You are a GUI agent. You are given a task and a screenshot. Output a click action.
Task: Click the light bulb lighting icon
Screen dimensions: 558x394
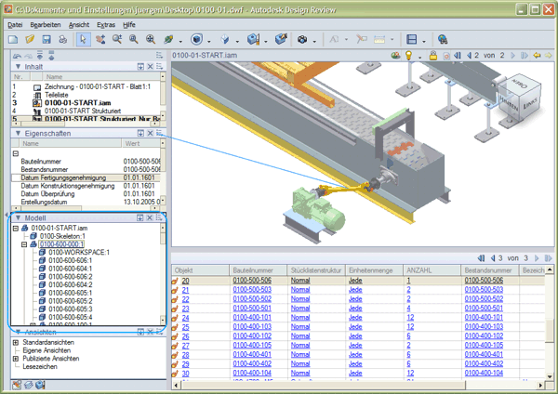pos(409,56)
